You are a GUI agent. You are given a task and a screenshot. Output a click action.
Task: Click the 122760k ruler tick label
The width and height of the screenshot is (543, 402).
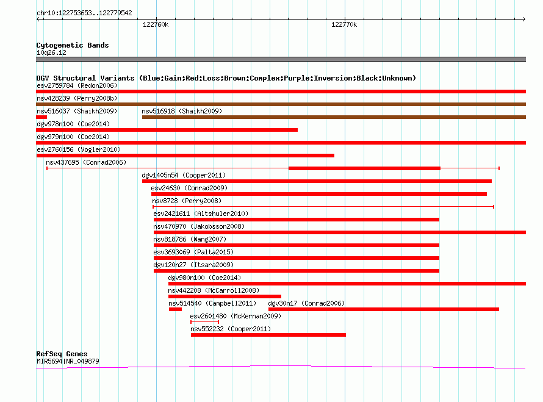point(156,24)
